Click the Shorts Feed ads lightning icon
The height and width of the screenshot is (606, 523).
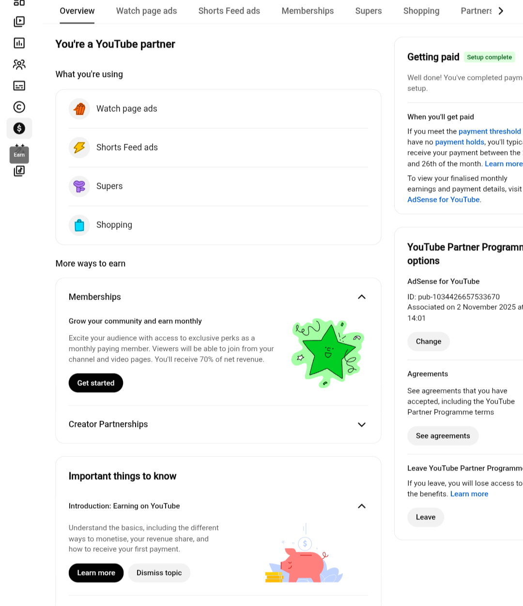(79, 148)
